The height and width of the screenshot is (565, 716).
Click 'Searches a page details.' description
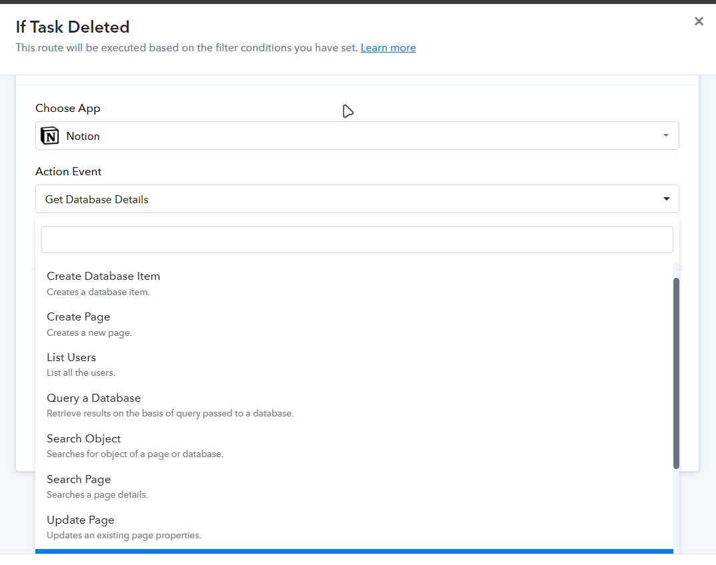point(97,495)
